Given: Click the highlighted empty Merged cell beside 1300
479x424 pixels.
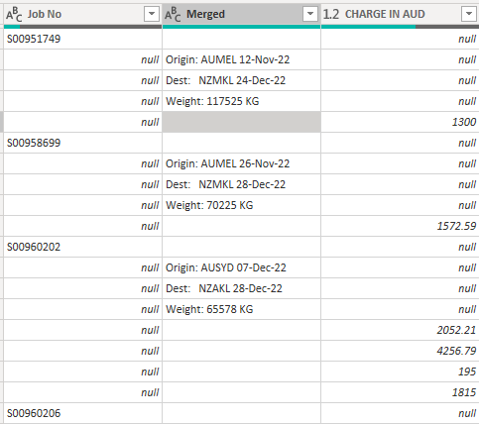Looking at the screenshot, I should tap(241, 122).
